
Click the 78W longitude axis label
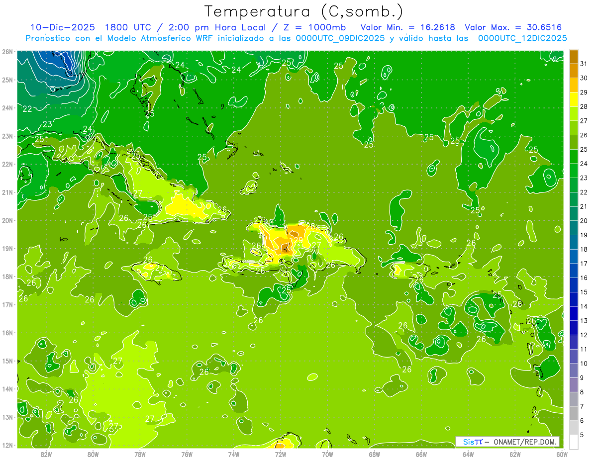[x=140, y=454]
